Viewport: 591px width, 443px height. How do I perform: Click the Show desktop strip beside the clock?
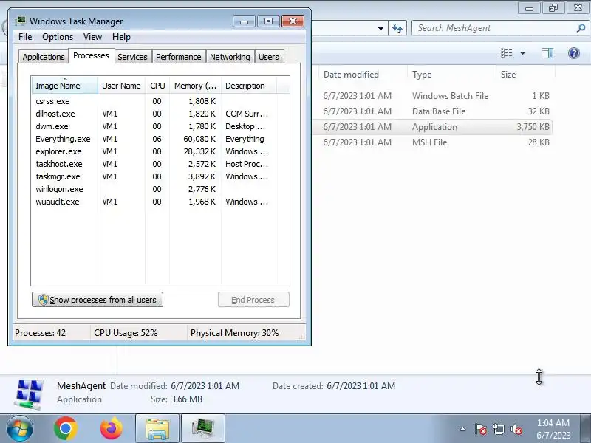tap(586, 429)
